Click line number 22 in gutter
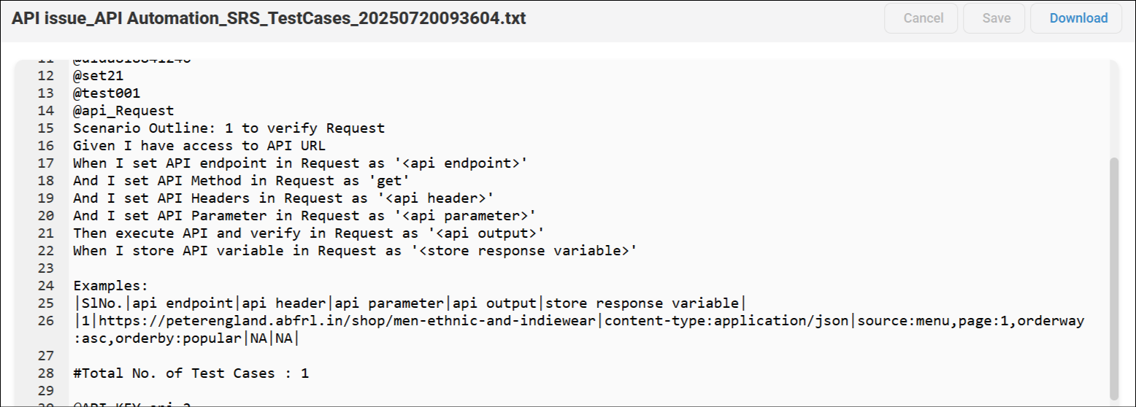This screenshot has height=407, width=1136. tap(45, 251)
